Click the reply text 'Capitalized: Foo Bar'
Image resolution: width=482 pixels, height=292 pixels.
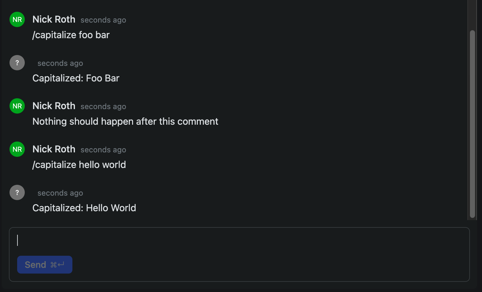click(x=76, y=78)
